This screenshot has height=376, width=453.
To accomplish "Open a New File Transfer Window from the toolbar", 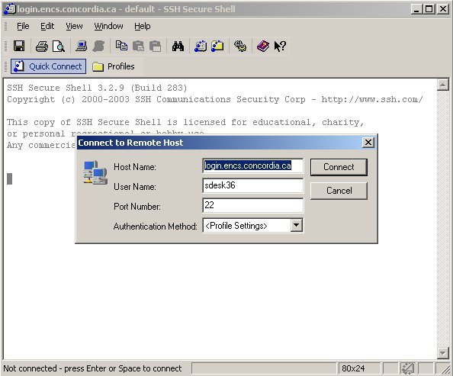I will pyautogui.click(x=217, y=46).
